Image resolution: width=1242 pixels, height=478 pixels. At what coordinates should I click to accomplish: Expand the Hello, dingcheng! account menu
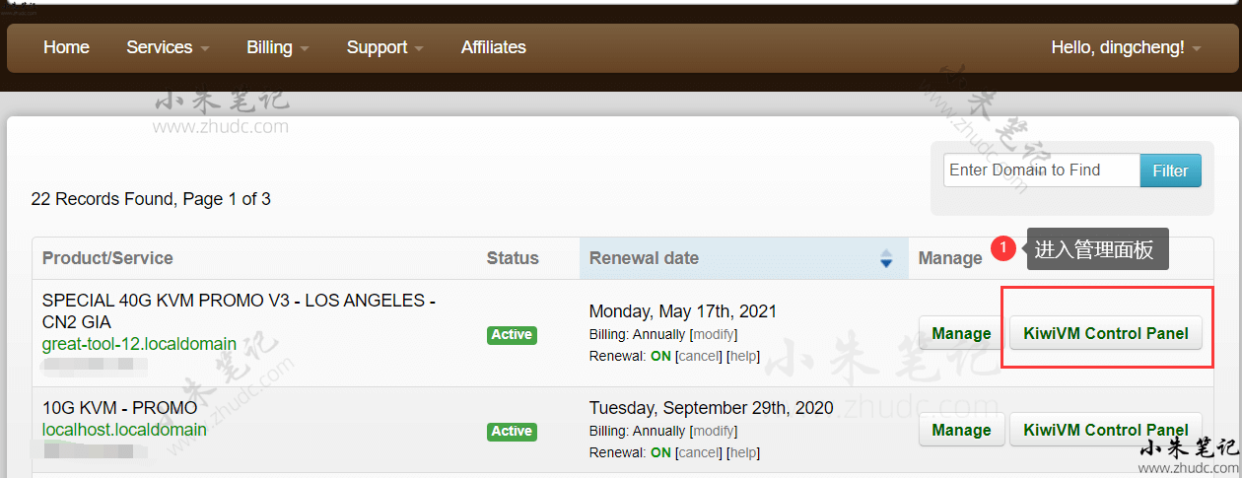coord(1126,47)
